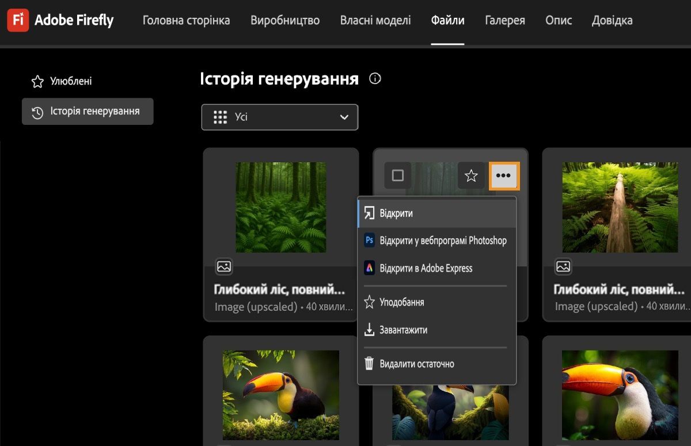Open the fallen log forest thumbnail

(x=620, y=207)
